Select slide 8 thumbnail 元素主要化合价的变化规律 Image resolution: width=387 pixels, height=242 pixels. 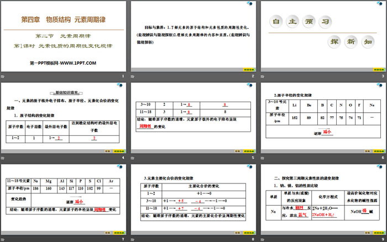[193, 199]
